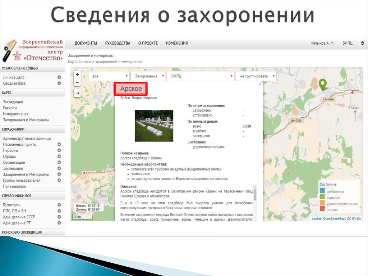Close the Арское info popup
The height and width of the screenshot is (276, 368).
tap(260, 84)
